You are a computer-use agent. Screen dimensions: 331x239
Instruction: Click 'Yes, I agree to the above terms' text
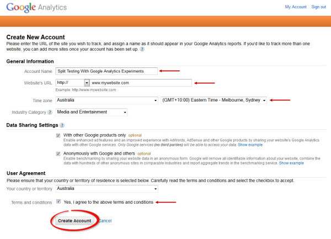(x=108, y=202)
